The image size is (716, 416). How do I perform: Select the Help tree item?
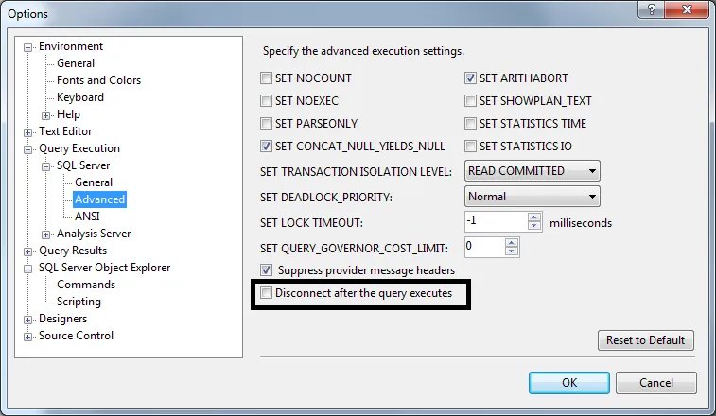tap(68, 114)
